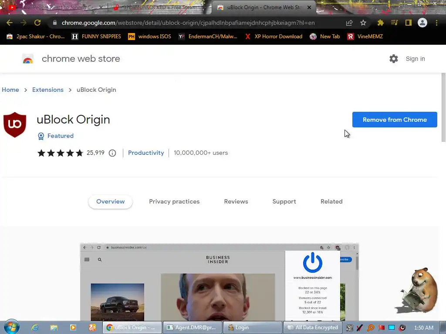Click the round black-and-red tray icon
Screen dimensions: 446x334
tap(402, 328)
